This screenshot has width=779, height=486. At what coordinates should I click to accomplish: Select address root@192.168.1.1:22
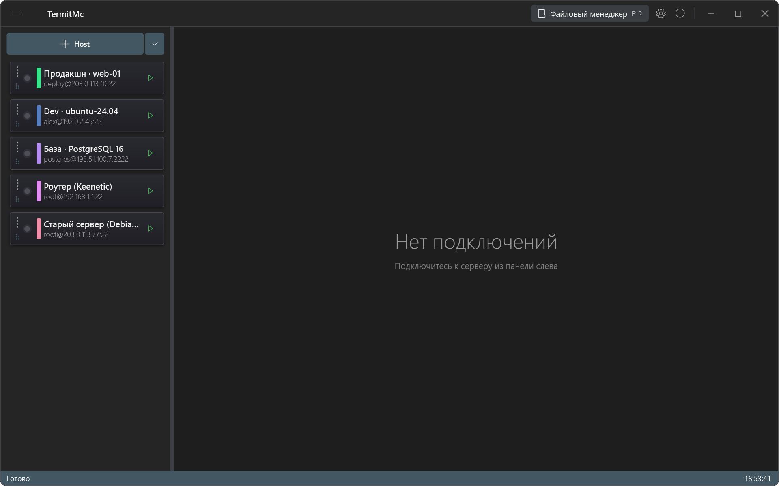73,197
